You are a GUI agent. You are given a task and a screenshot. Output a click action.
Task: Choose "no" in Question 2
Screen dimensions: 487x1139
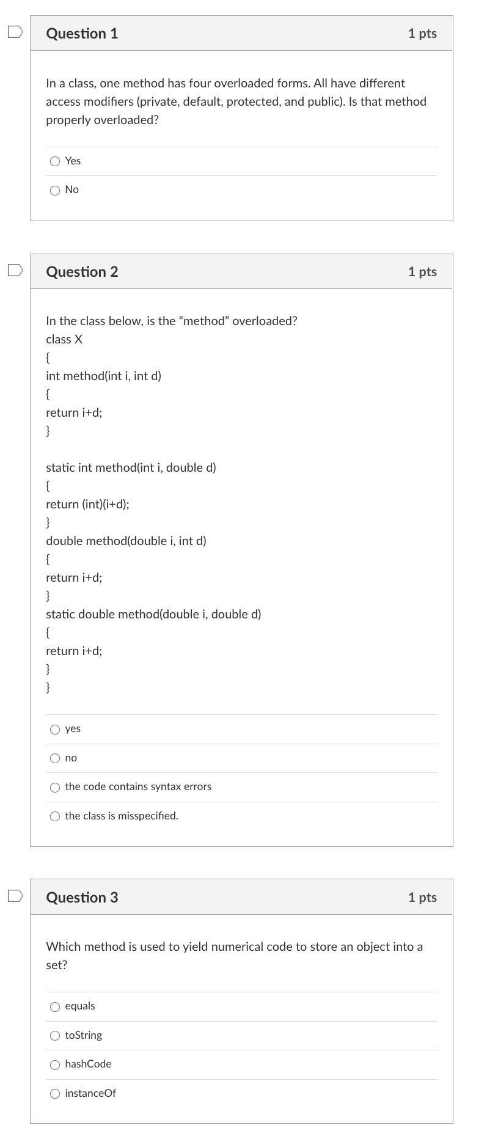coord(55,758)
